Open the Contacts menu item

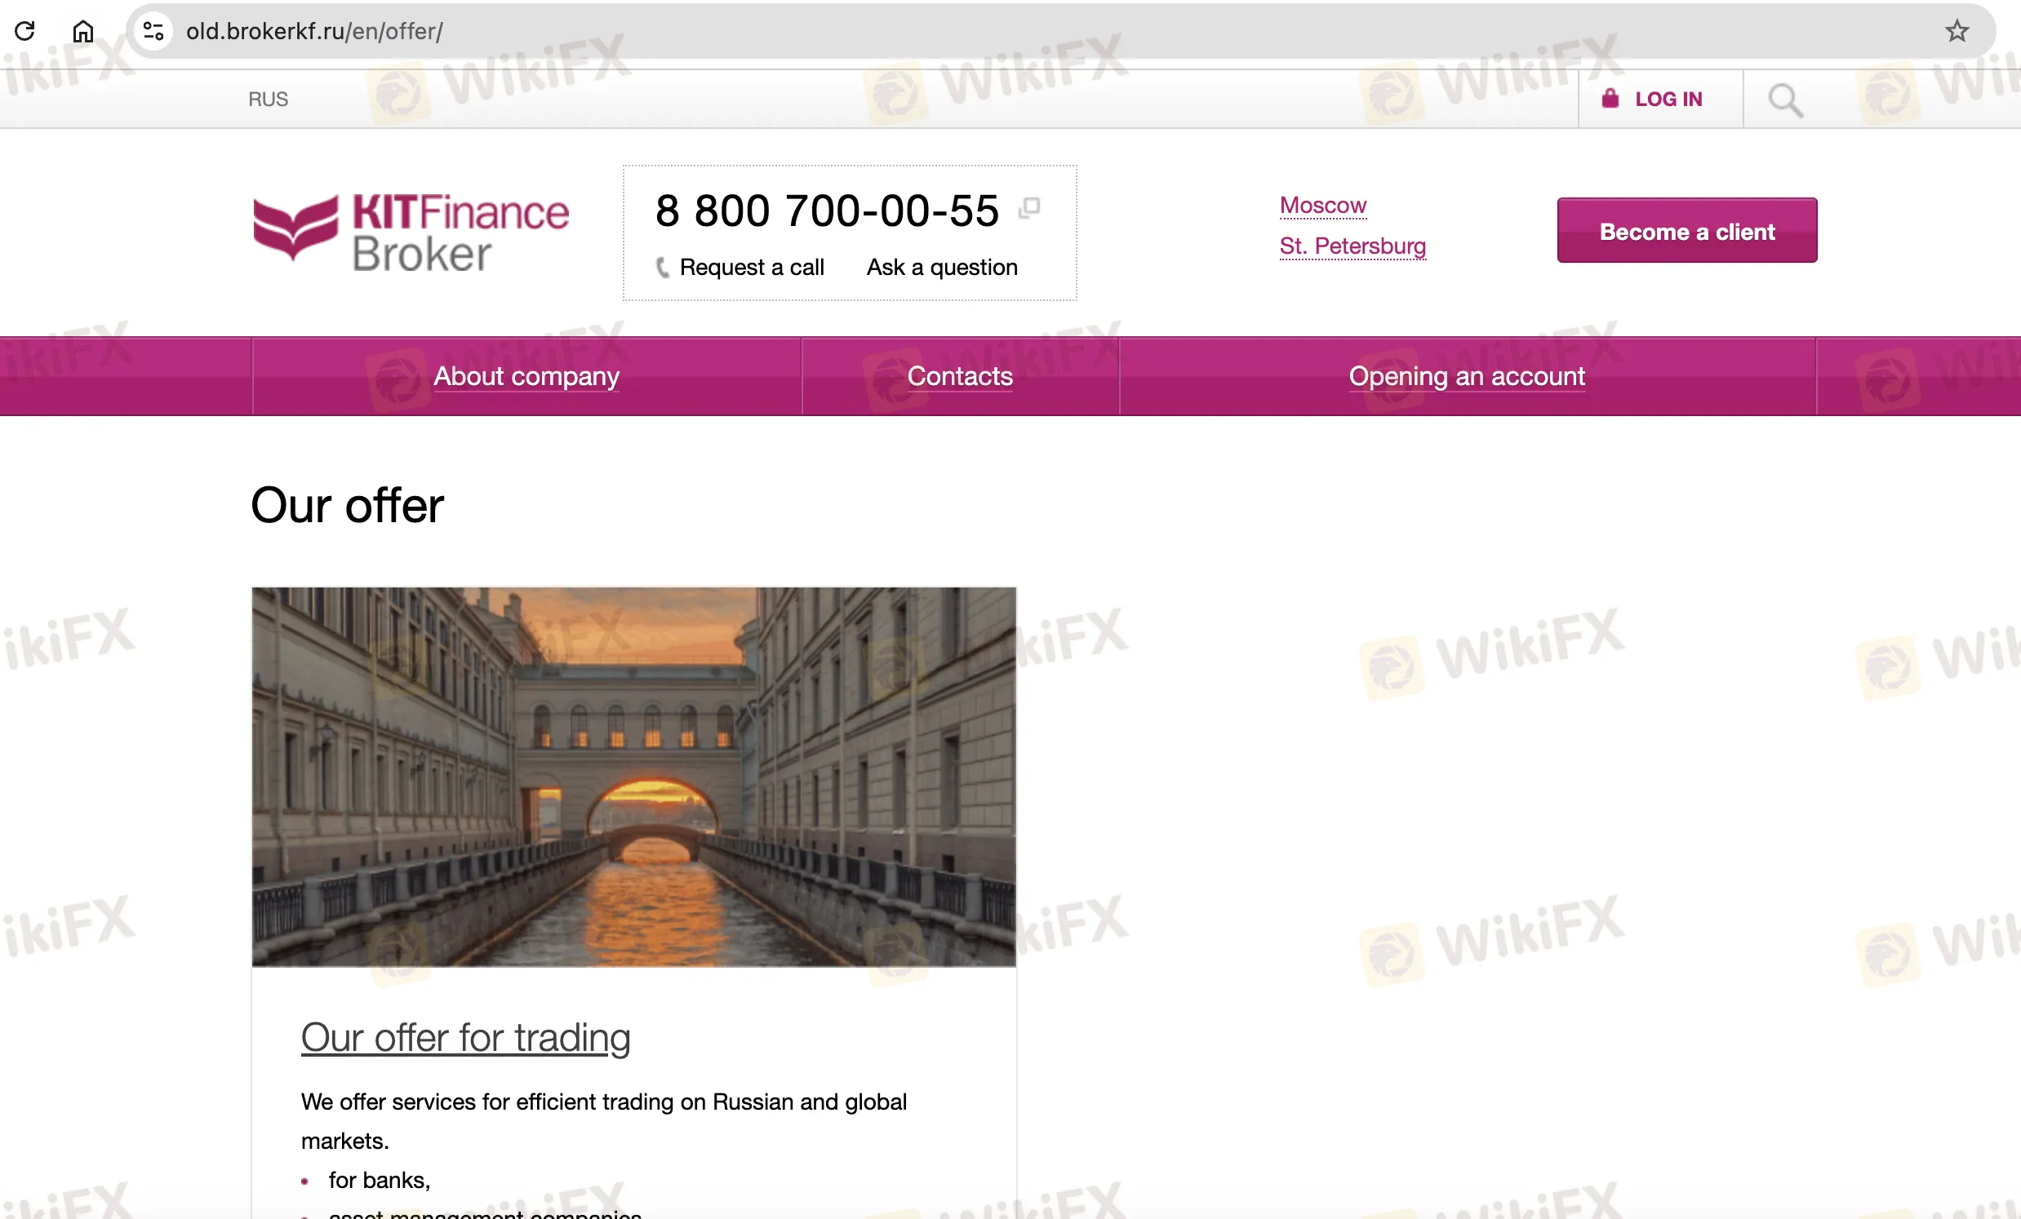pyautogui.click(x=960, y=376)
